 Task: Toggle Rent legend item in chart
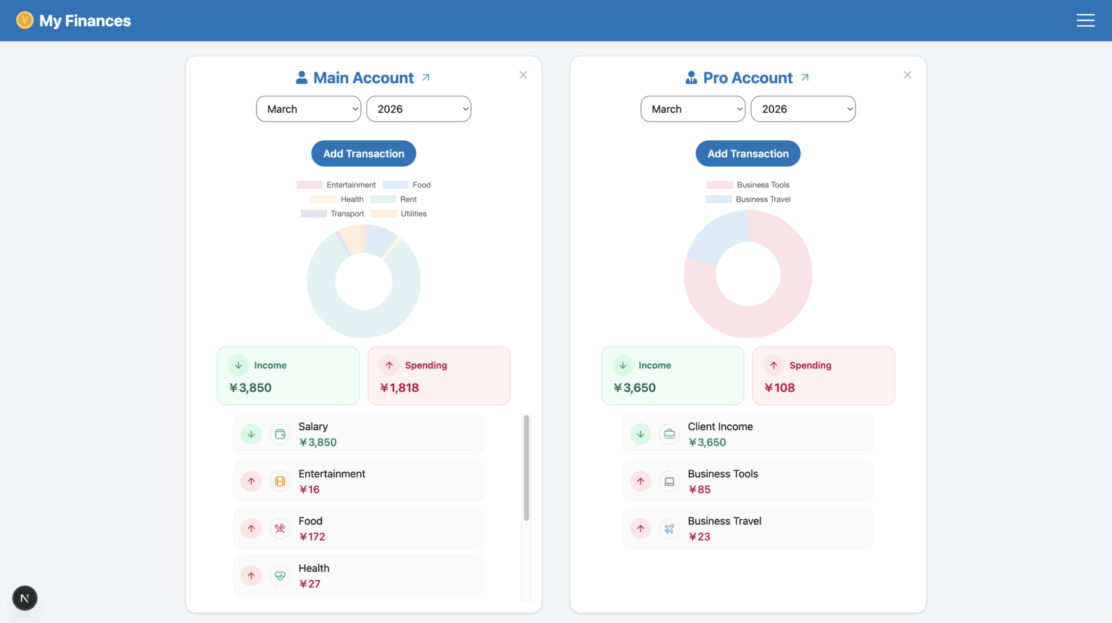point(394,199)
